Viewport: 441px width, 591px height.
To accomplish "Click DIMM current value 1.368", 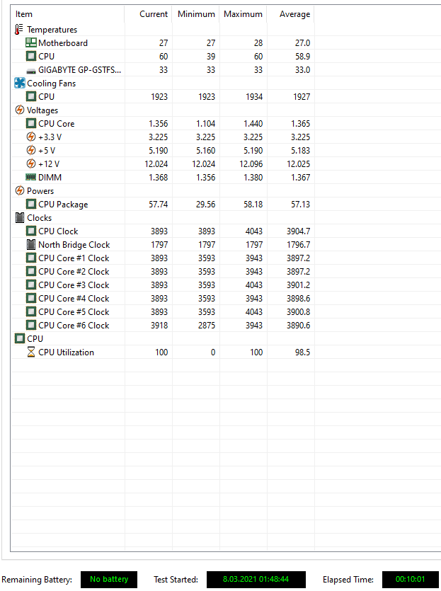I will 158,177.
